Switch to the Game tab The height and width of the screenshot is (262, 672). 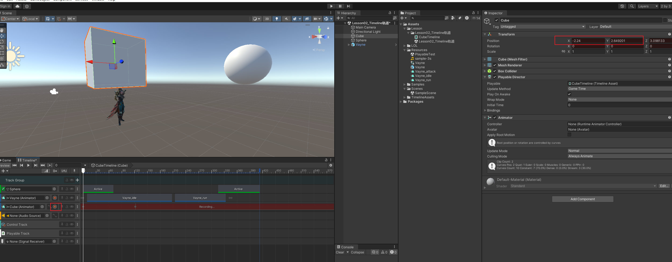(6, 160)
